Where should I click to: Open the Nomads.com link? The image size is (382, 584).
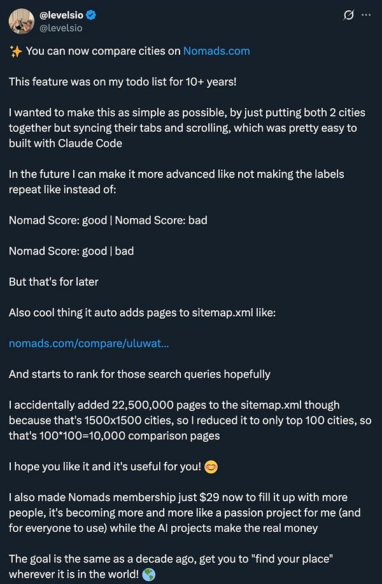(216, 50)
